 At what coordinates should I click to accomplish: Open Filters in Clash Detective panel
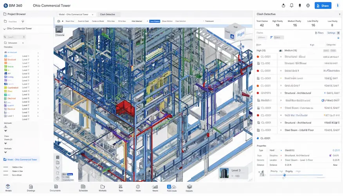coord(319,33)
